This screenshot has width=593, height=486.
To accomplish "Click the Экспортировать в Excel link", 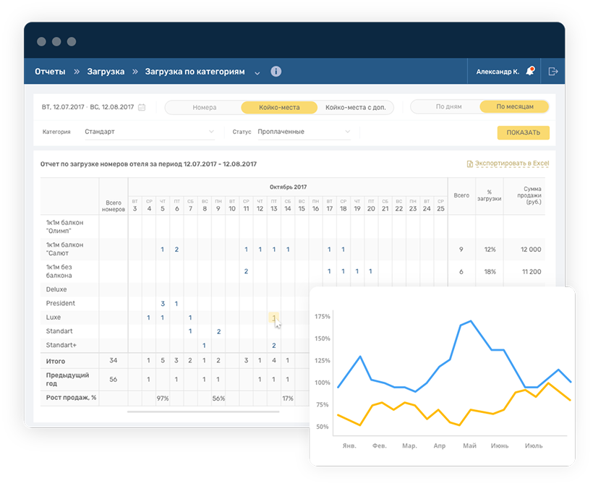I will click(x=511, y=163).
